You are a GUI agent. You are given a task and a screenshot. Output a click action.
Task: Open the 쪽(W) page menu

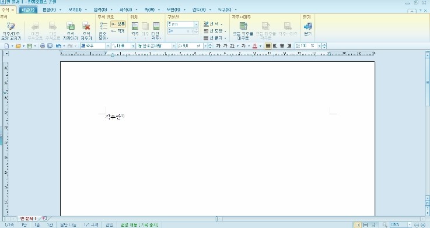point(149,10)
